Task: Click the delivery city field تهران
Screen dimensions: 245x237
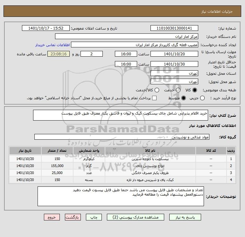Action: click(174, 81)
